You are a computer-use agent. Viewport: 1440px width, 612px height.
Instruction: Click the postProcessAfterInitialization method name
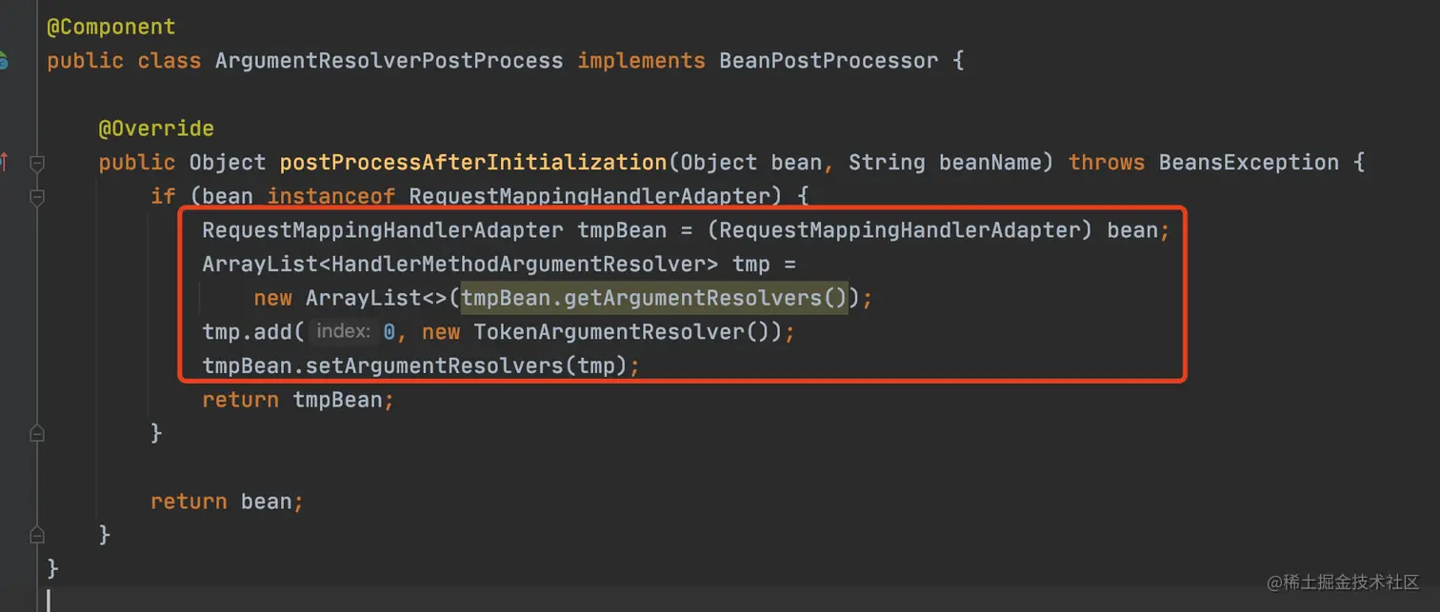click(473, 163)
